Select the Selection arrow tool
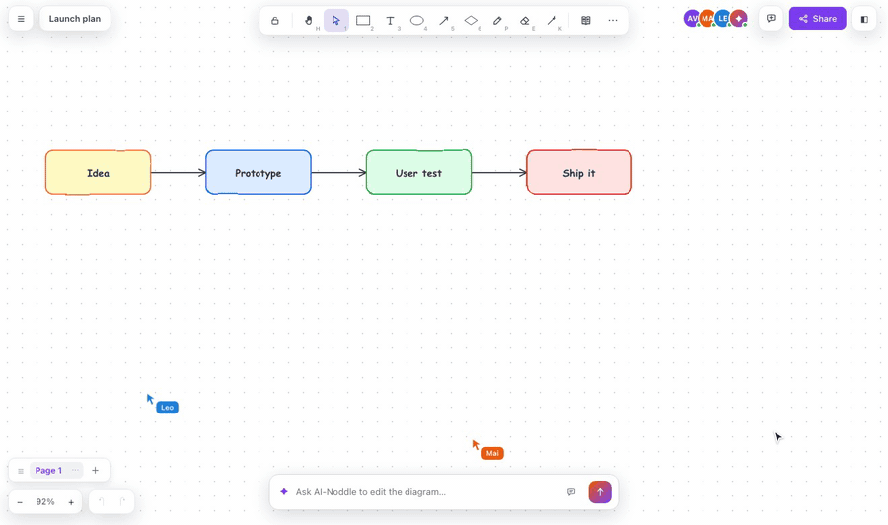Viewport: 888px width, 525px height. tap(336, 21)
